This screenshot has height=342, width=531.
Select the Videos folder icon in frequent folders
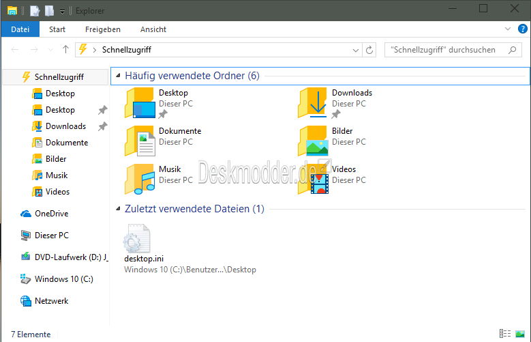[x=313, y=179]
